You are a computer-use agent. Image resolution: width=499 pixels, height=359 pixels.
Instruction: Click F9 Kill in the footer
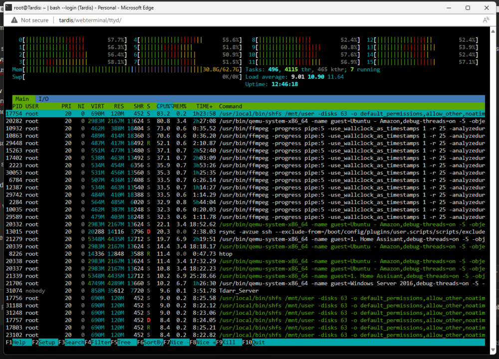(229, 343)
